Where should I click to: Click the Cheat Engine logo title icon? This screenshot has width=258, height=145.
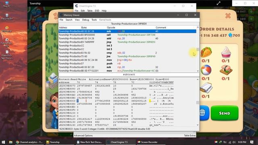coord(76,6)
